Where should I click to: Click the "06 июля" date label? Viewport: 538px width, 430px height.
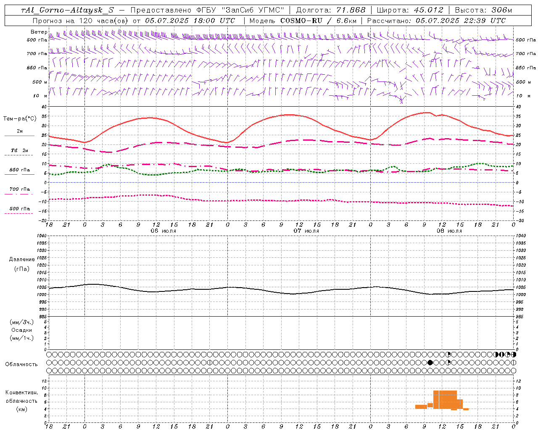point(164,231)
